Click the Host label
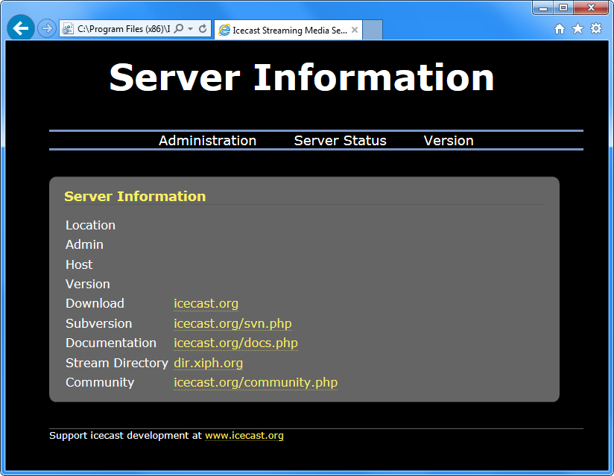614x476 pixels. [79, 264]
